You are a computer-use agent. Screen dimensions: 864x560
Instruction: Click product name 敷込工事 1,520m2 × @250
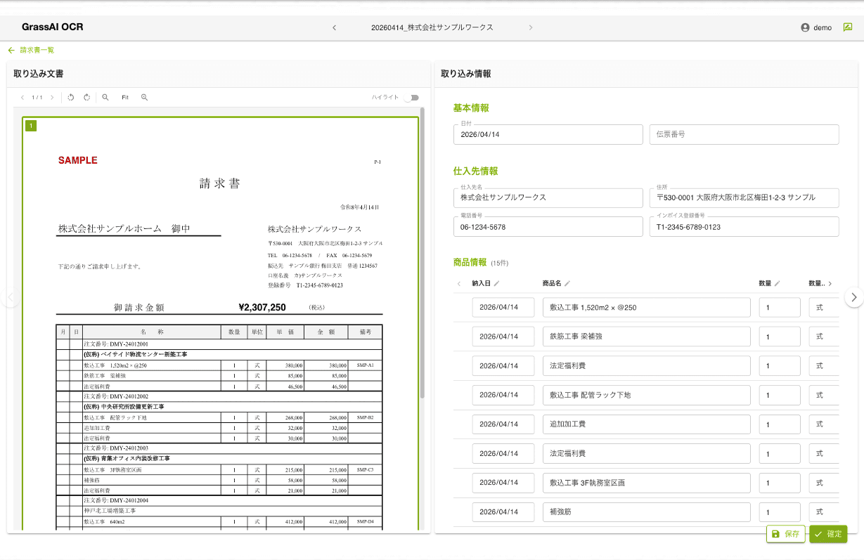pyautogui.click(x=646, y=307)
